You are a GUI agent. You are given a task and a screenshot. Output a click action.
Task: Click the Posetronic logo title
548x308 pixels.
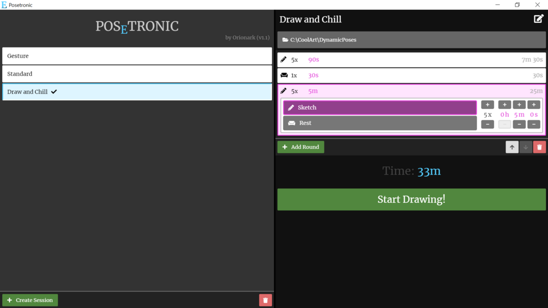(x=137, y=27)
